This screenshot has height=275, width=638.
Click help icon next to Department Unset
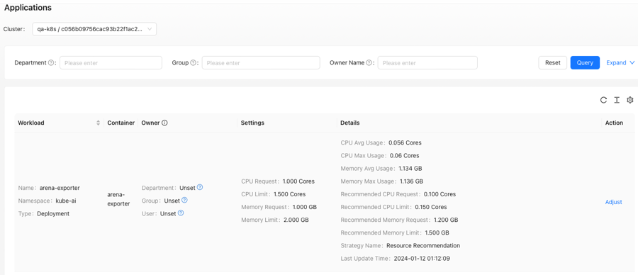(x=200, y=188)
